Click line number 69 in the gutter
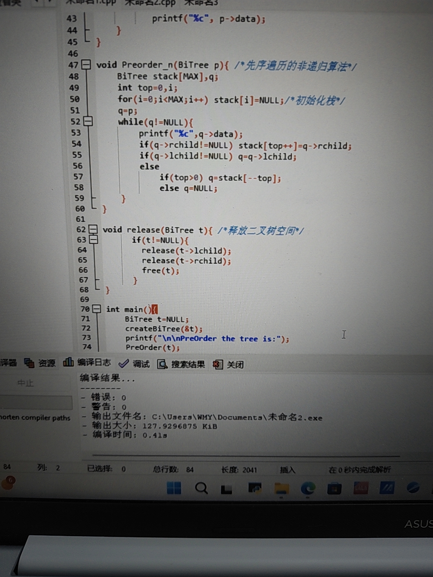Image resolution: width=433 pixels, height=577 pixels. click(84, 299)
